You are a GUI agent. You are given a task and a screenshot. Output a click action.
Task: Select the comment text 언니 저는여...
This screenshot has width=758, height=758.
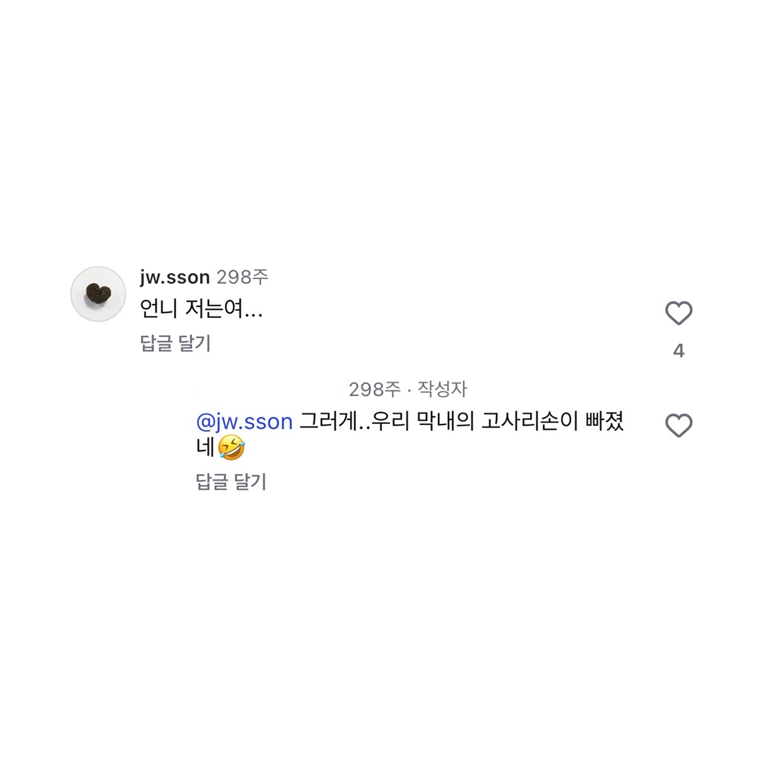[x=201, y=310]
